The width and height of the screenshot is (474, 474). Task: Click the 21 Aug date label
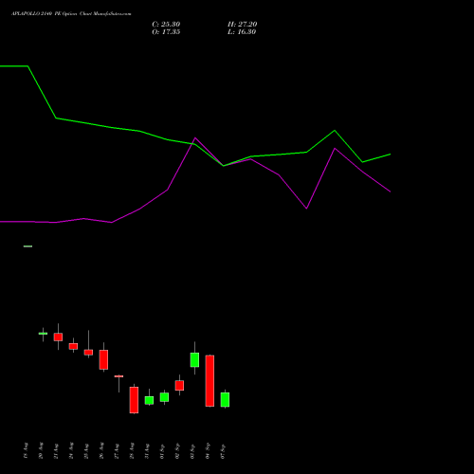coord(56,450)
